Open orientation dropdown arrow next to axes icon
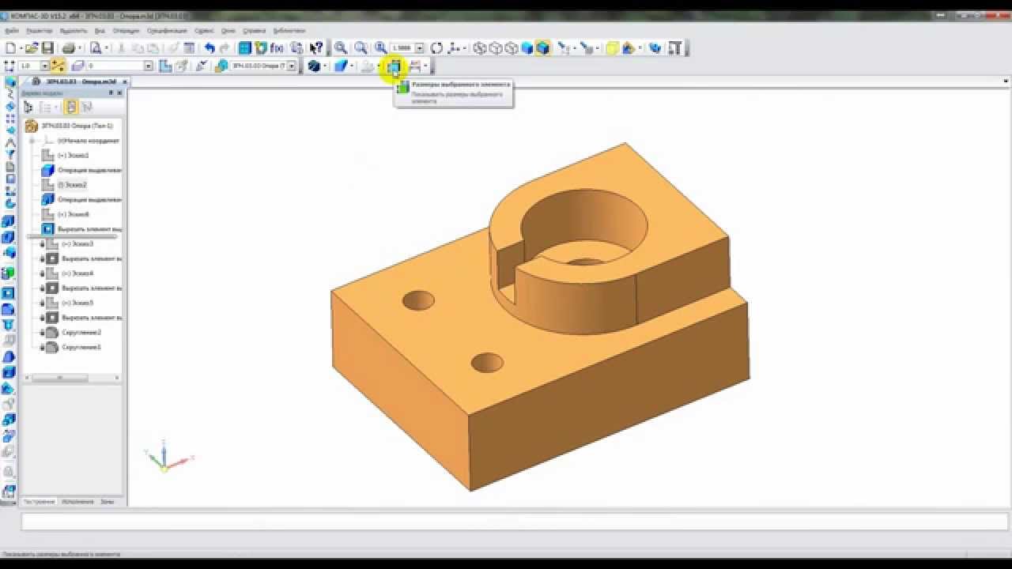Image resolution: width=1012 pixels, height=569 pixels. point(464,48)
